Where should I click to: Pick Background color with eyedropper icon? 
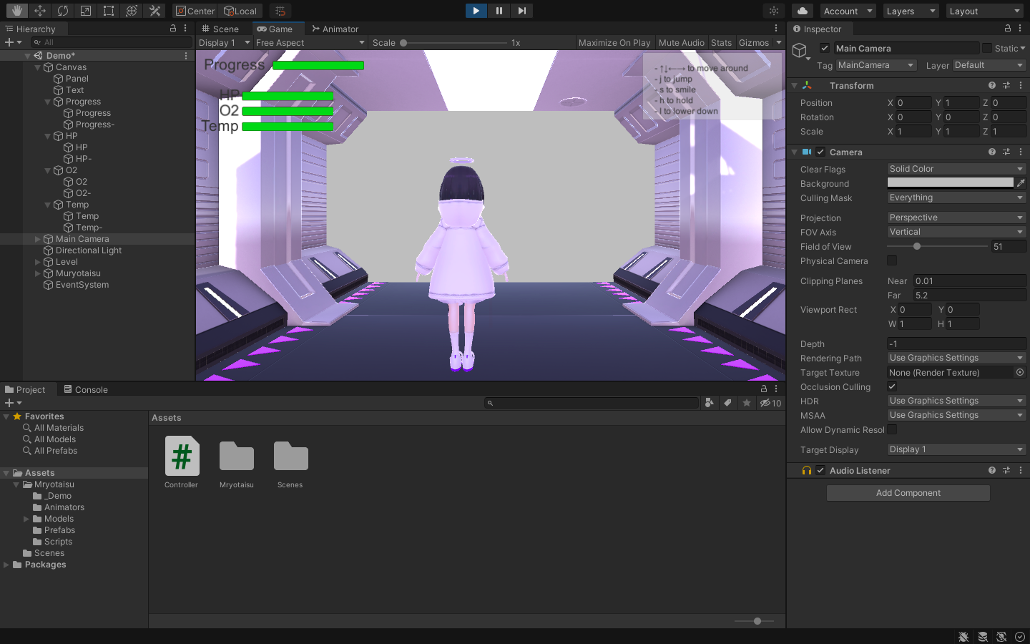tap(1021, 183)
